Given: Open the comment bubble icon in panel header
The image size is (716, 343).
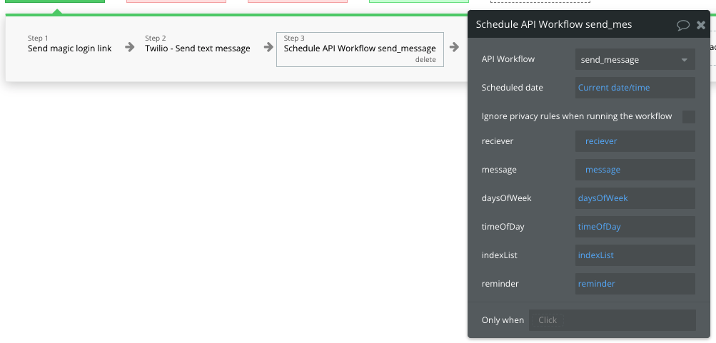Looking at the screenshot, I should 683,25.
